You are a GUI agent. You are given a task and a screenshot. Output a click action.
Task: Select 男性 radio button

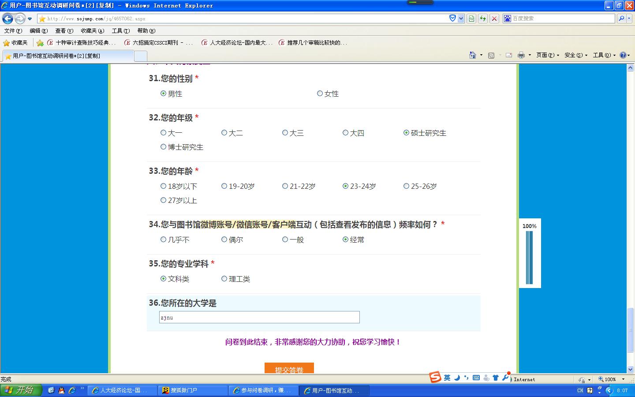(x=164, y=94)
